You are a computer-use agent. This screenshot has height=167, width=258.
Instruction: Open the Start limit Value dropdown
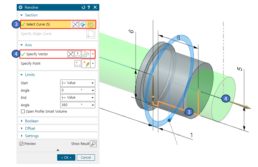[77, 83]
